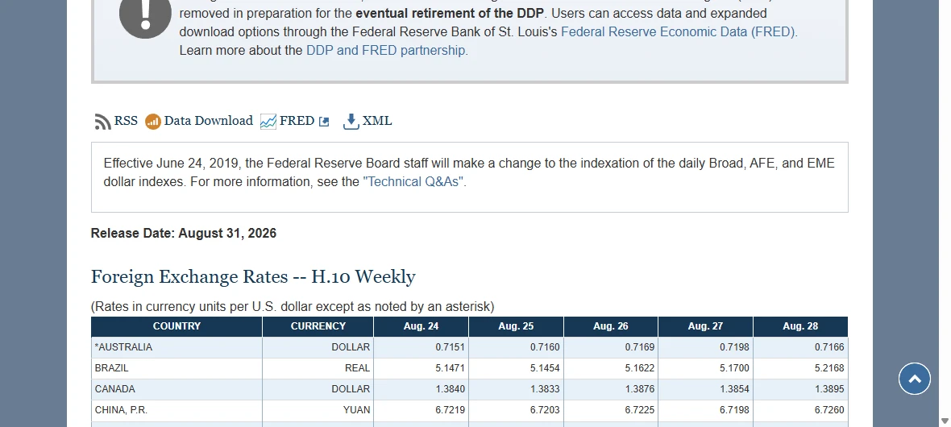This screenshot has height=427, width=951.
Task: Click the RSS feed icon
Action: [102, 122]
